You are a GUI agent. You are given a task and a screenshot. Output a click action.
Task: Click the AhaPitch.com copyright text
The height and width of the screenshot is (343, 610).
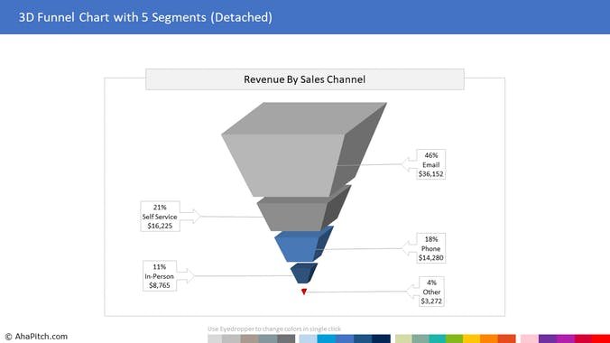click(36, 337)
